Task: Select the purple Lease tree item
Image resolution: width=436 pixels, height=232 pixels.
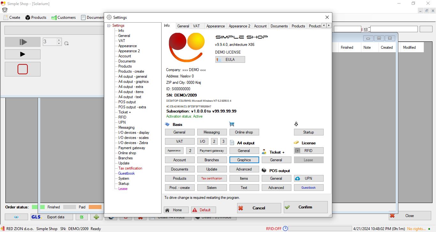Action: click(123, 189)
